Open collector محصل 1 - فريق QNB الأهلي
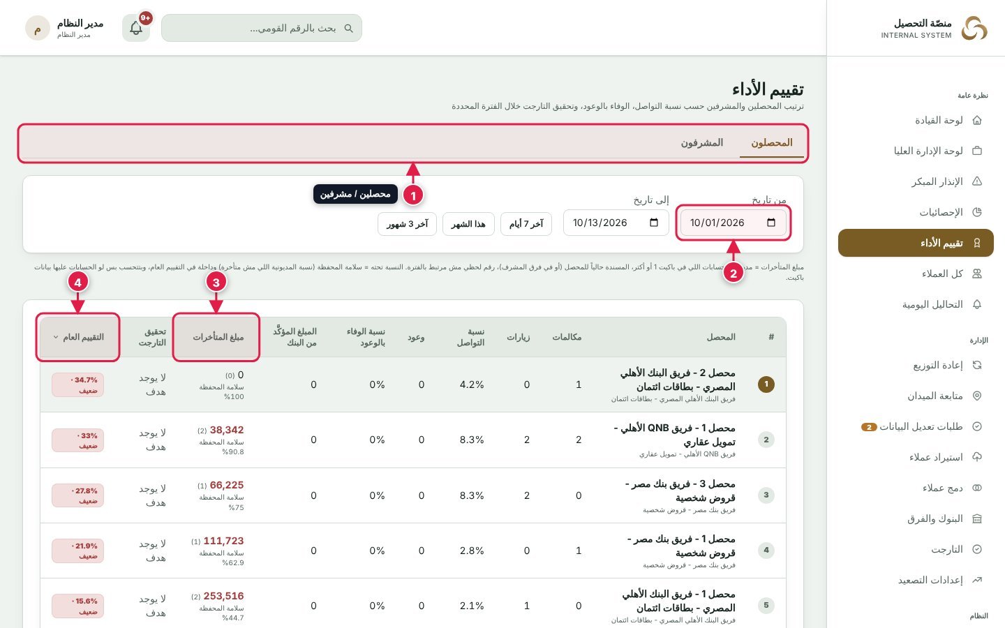The width and height of the screenshot is (1005, 628). pos(675,435)
